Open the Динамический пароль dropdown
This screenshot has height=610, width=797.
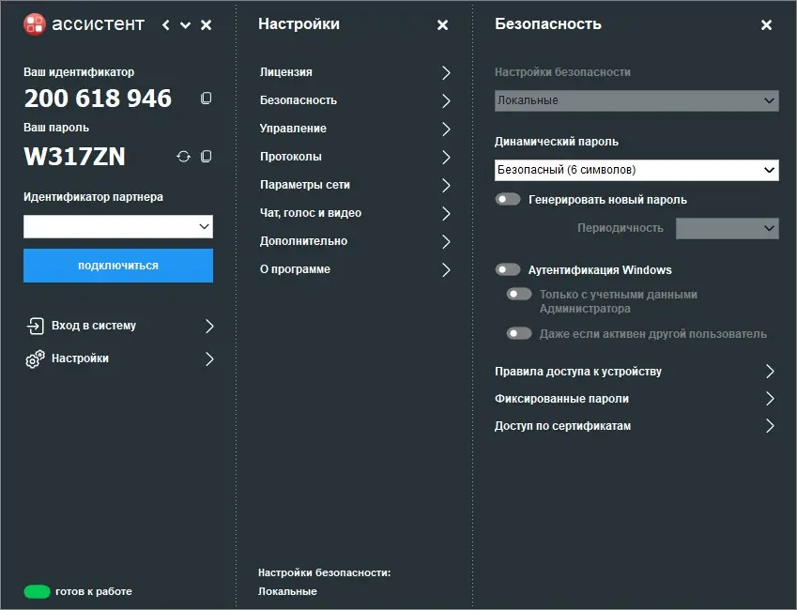[636, 170]
